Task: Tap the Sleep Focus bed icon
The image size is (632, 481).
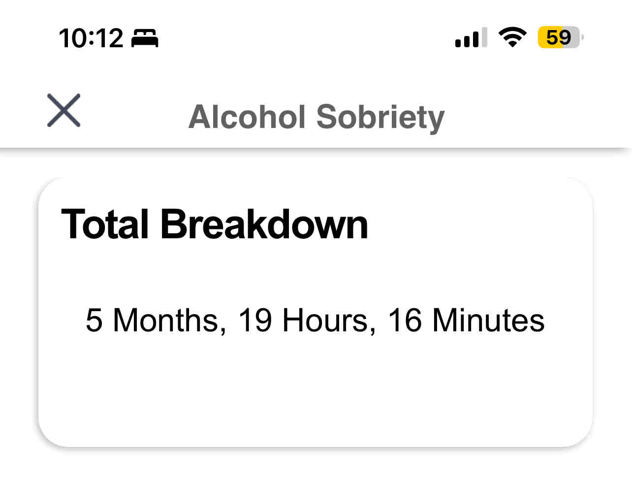Action: coord(145,38)
